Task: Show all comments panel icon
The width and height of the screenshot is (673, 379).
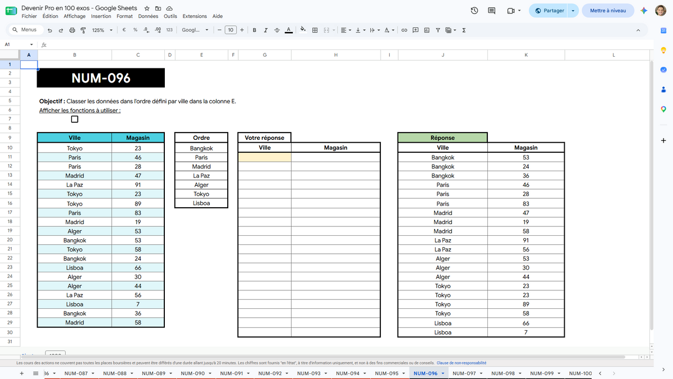Action: tap(492, 11)
